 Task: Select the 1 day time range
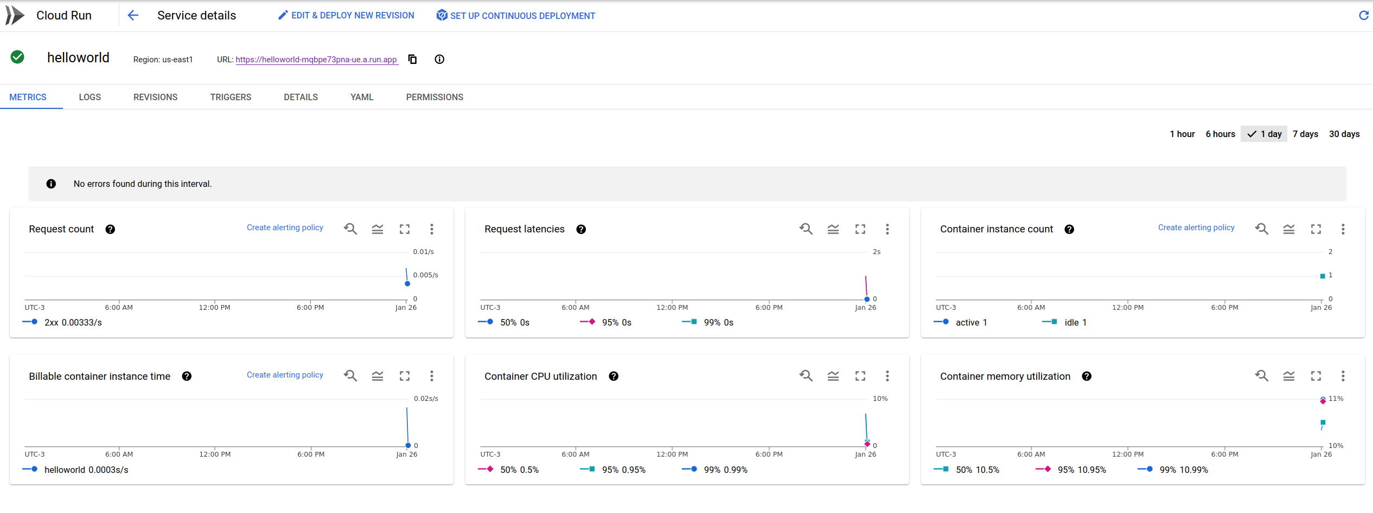[x=1264, y=134]
